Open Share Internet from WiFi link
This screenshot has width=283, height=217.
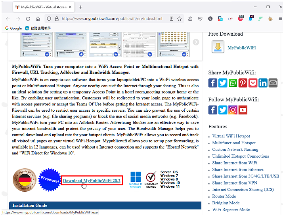235,163
